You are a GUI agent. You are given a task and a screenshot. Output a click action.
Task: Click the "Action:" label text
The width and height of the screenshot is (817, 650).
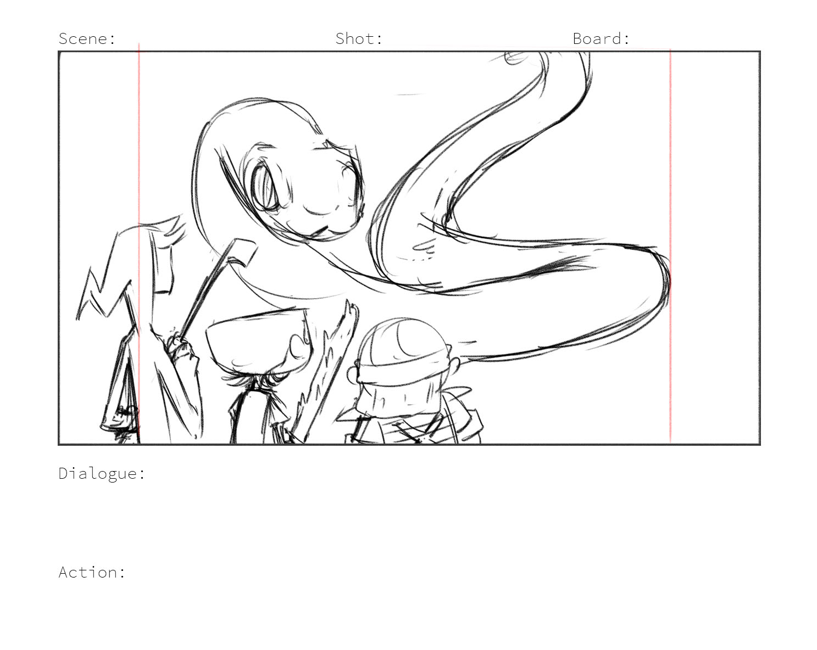click(x=92, y=572)
